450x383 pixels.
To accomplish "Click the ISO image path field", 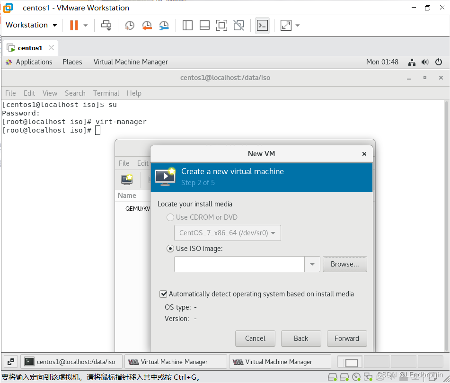I will pos(239,264).
